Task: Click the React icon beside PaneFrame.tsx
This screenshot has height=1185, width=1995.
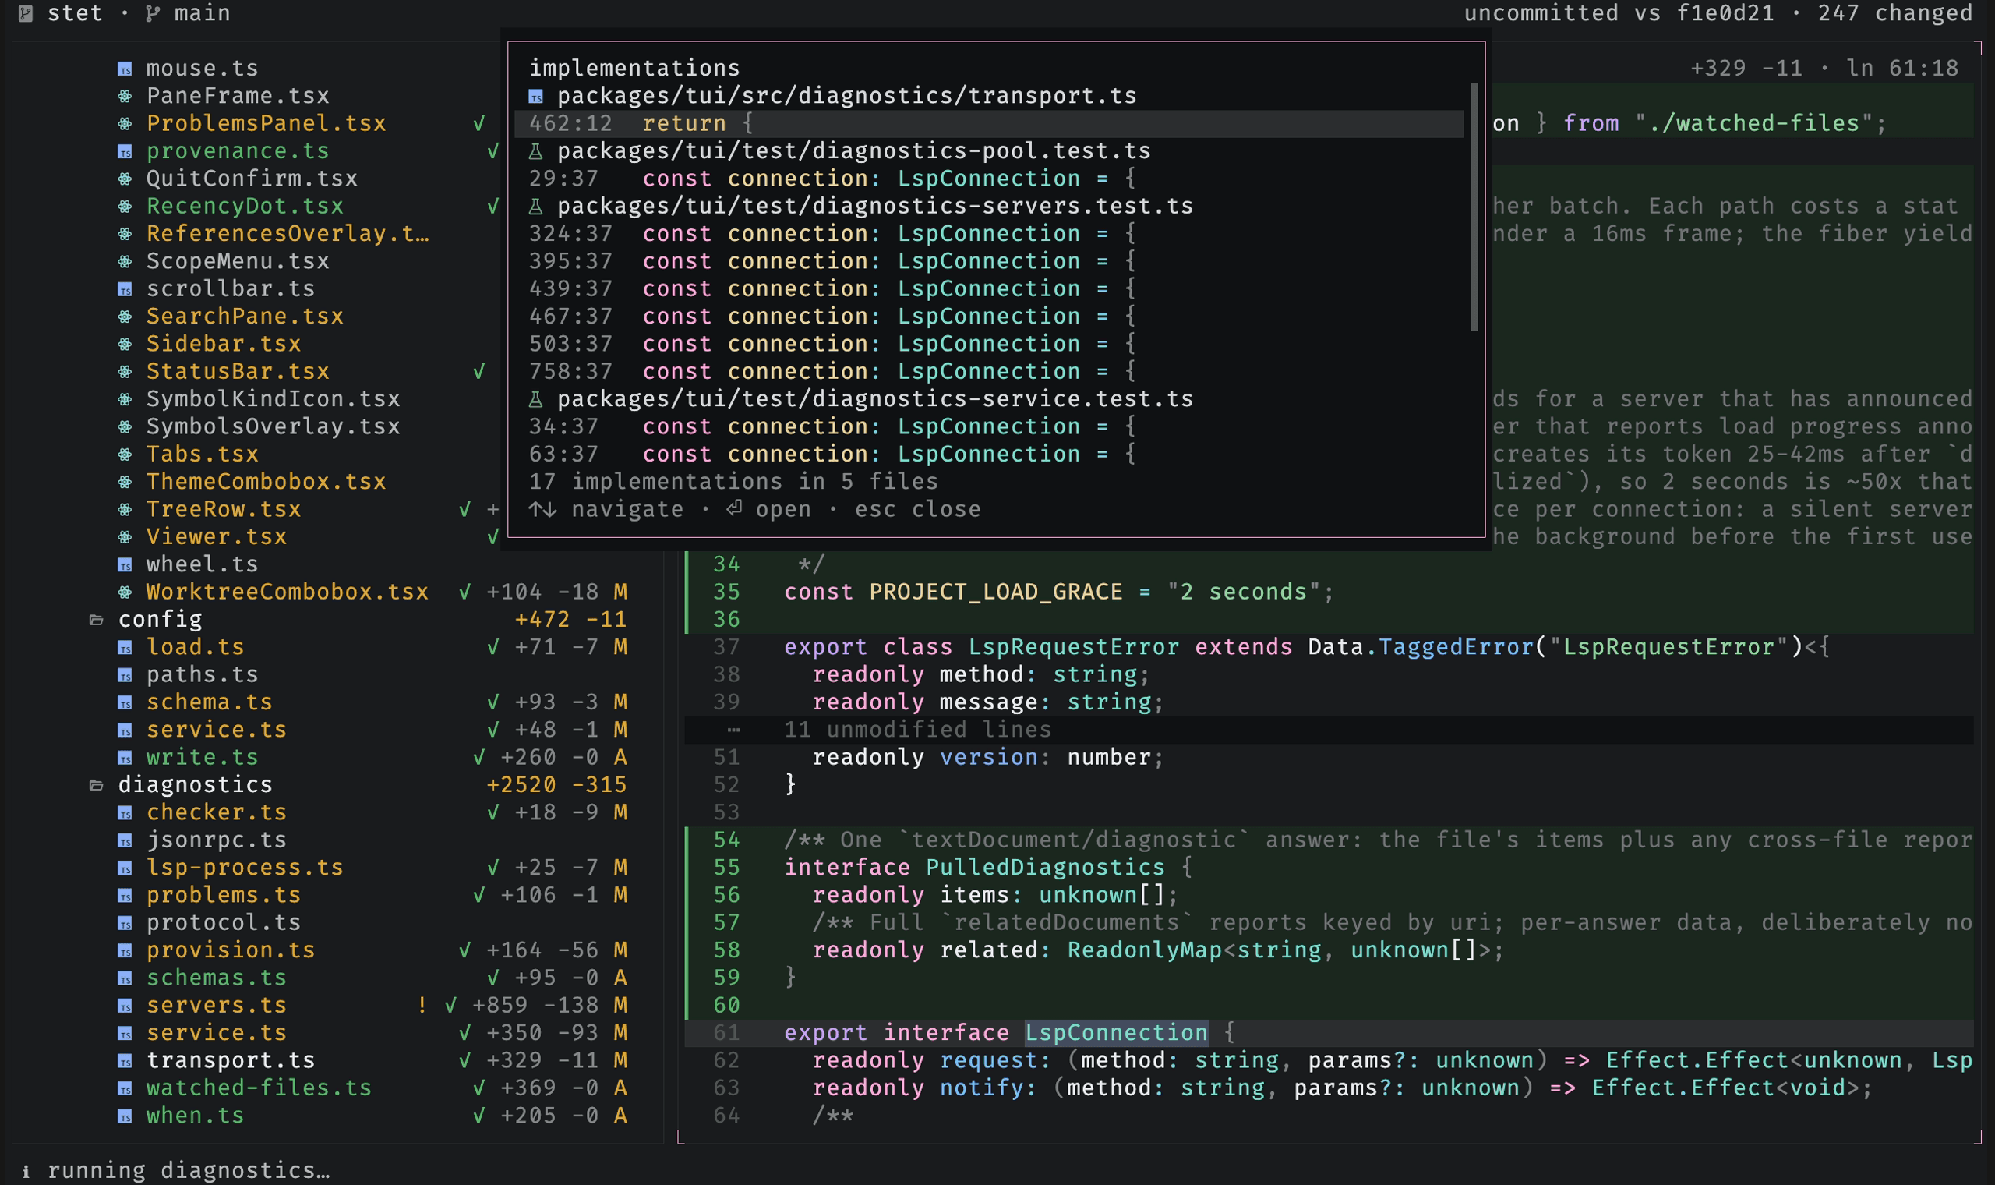Action: coord(125,97)
